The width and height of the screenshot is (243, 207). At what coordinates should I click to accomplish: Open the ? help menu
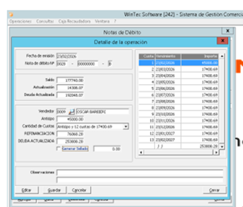[x=115, y=21]
